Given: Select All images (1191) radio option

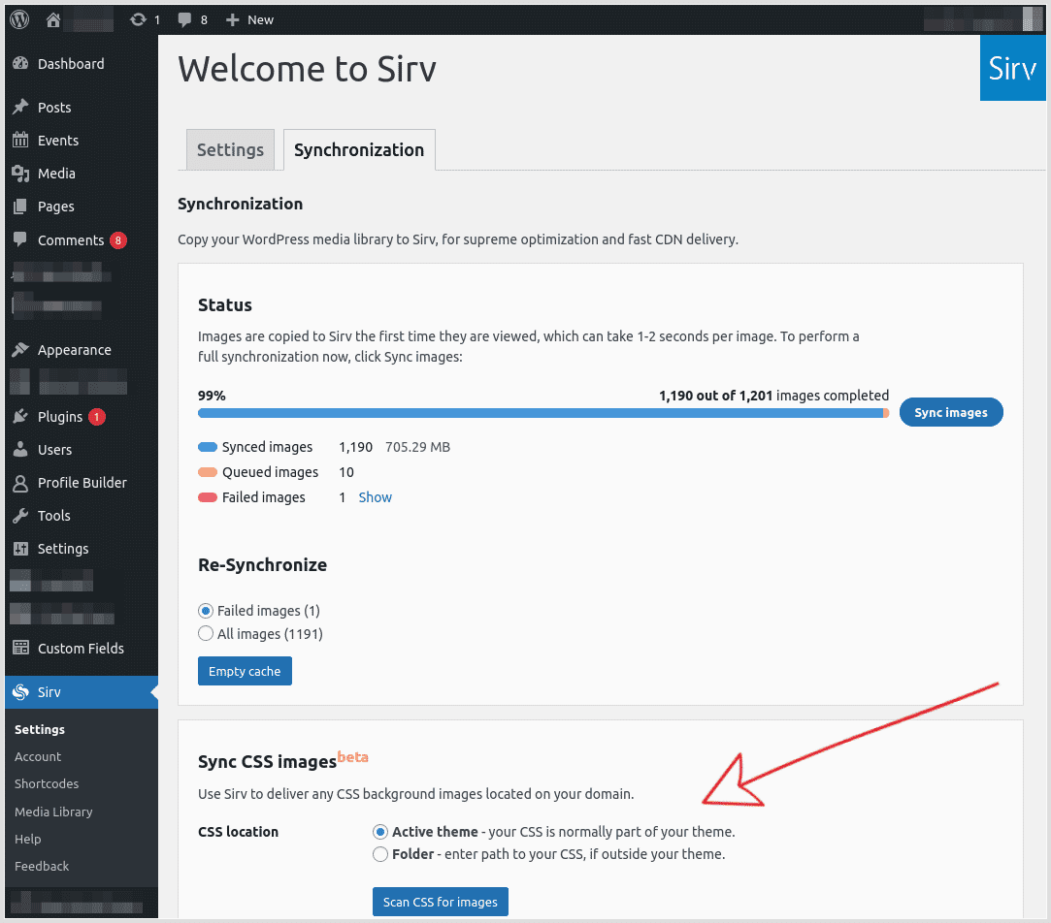Looking at the screenshot, I should coord(206,634).
